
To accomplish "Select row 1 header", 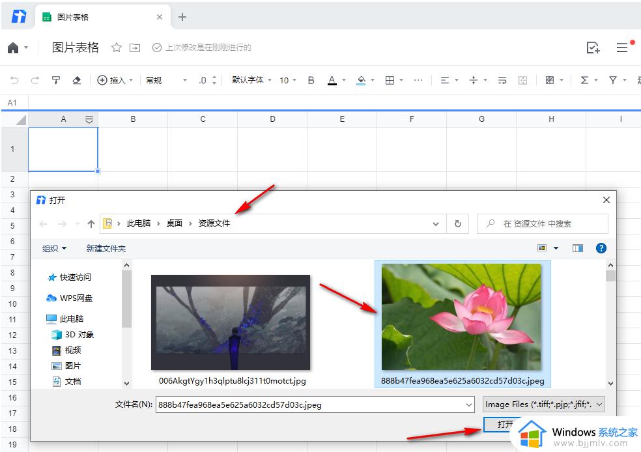I will point(12,149).
